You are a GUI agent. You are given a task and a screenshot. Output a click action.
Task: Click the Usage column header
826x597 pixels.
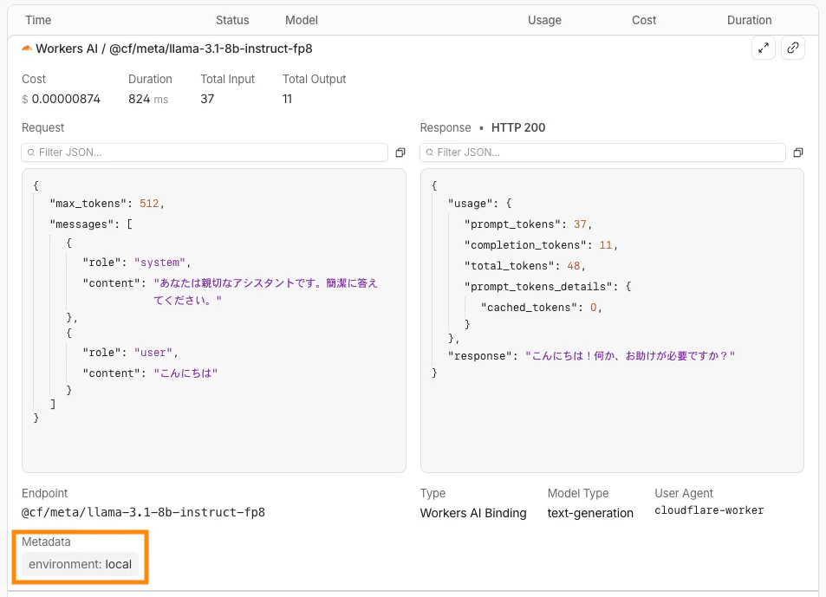point(544,20)
